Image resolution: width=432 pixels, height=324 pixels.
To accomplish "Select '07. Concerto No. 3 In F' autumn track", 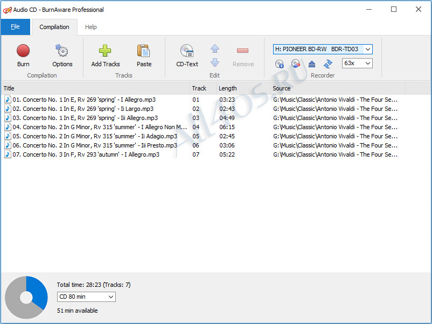I will click(x=86, y=154).
